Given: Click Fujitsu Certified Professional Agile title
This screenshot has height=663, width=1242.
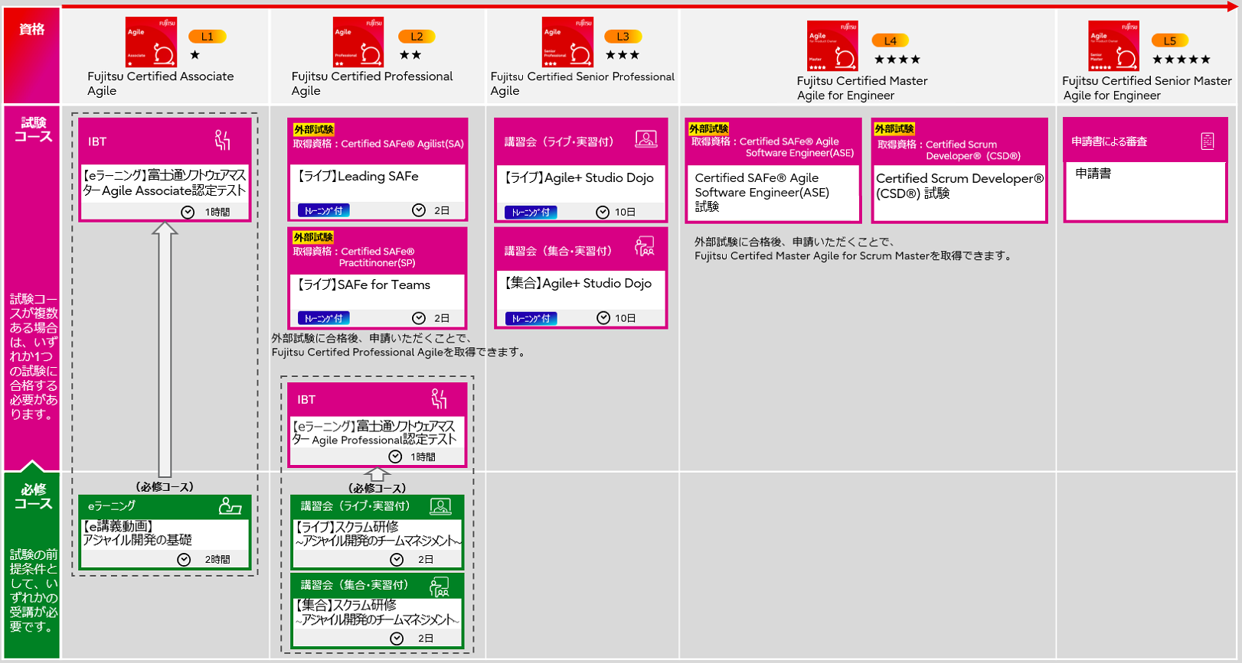Looking at the screenshot, I should [372, 83].
